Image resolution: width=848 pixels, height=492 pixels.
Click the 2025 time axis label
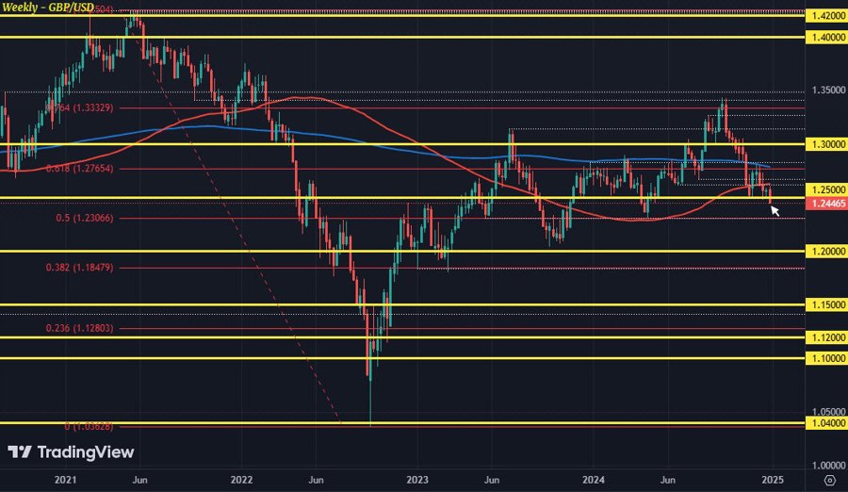tap(773, 480)
